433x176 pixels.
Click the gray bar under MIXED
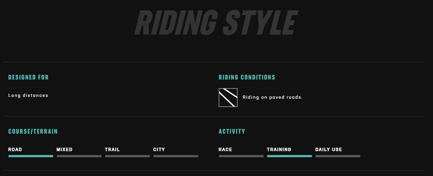click(x=79, y=156)
